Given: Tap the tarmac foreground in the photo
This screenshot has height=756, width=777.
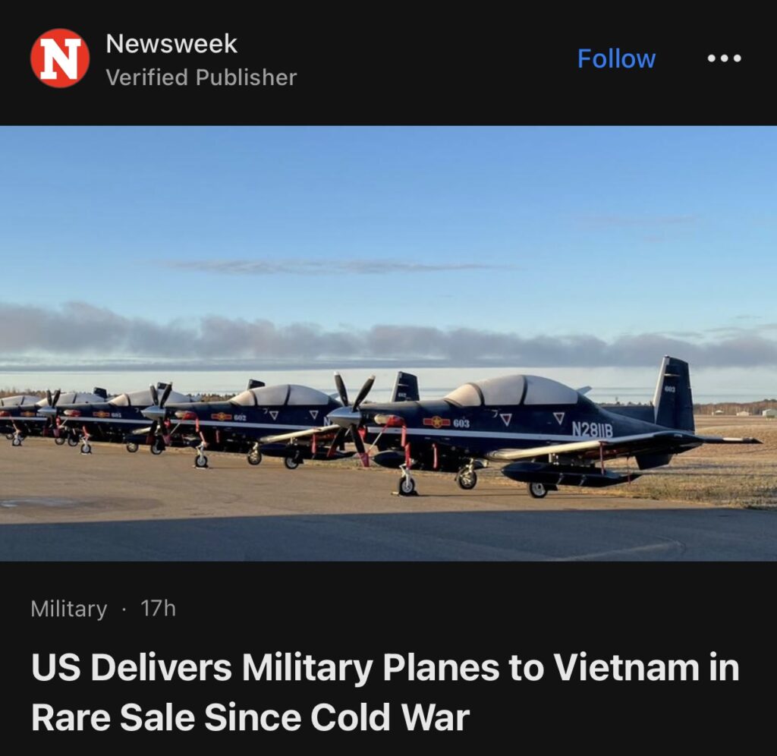Looking at the screenshot, I should (x=347, y=525).
